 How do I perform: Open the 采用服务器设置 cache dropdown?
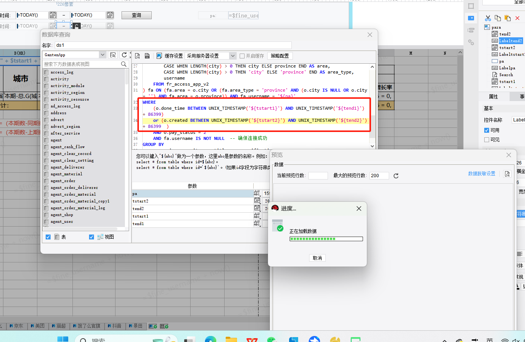click(232, 56)
